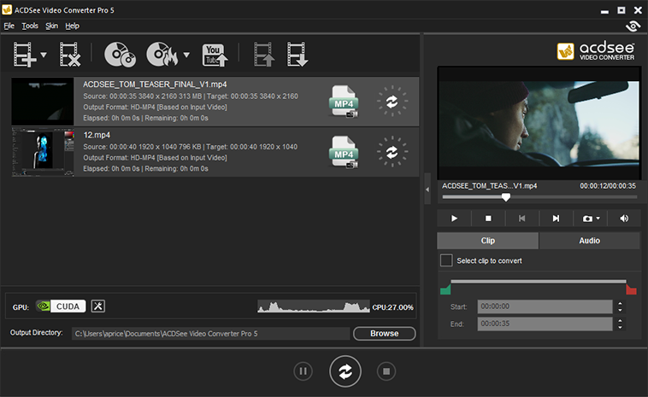Start conversion with the large convert button
The width and height of the screenshot is (648, 397).
345,371
